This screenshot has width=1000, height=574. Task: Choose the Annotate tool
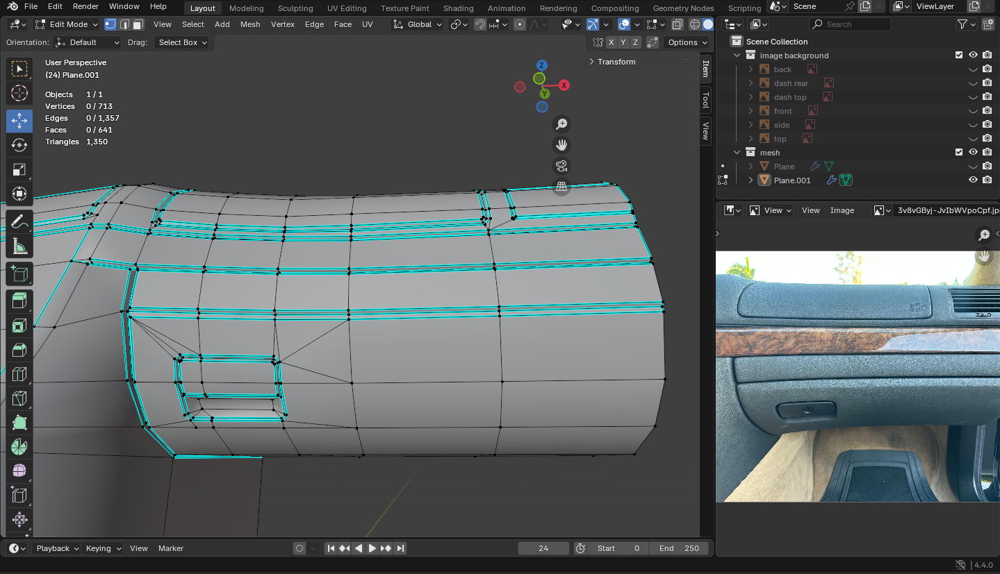tap(19, 221)
